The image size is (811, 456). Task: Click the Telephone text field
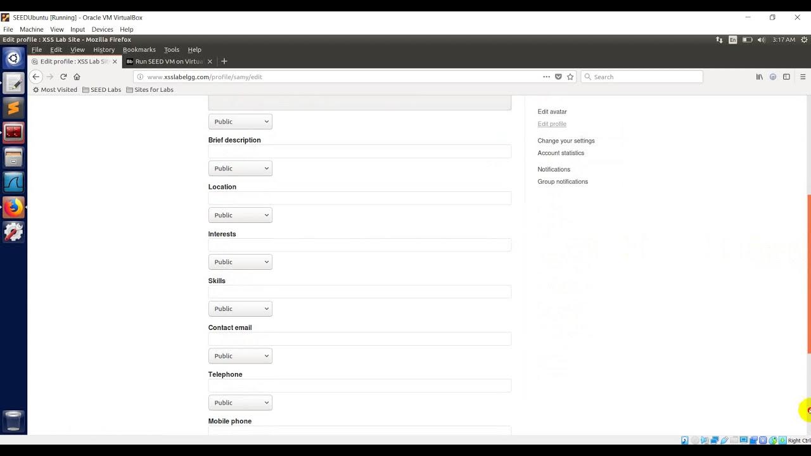[x=359, y=386]
